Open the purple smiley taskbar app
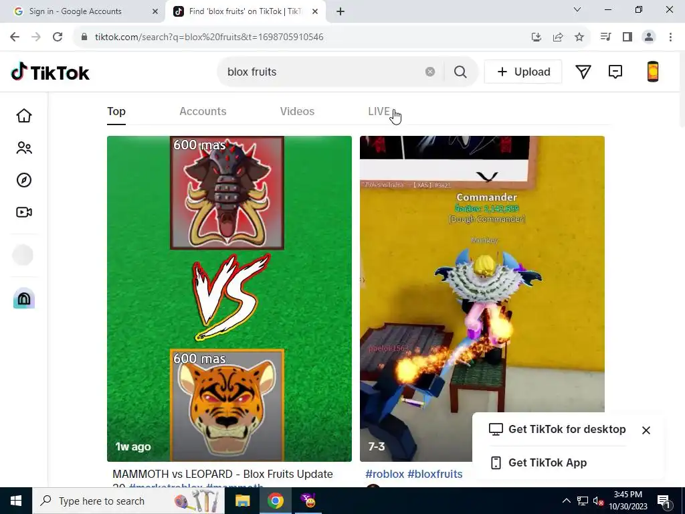 tap(309, 501)
